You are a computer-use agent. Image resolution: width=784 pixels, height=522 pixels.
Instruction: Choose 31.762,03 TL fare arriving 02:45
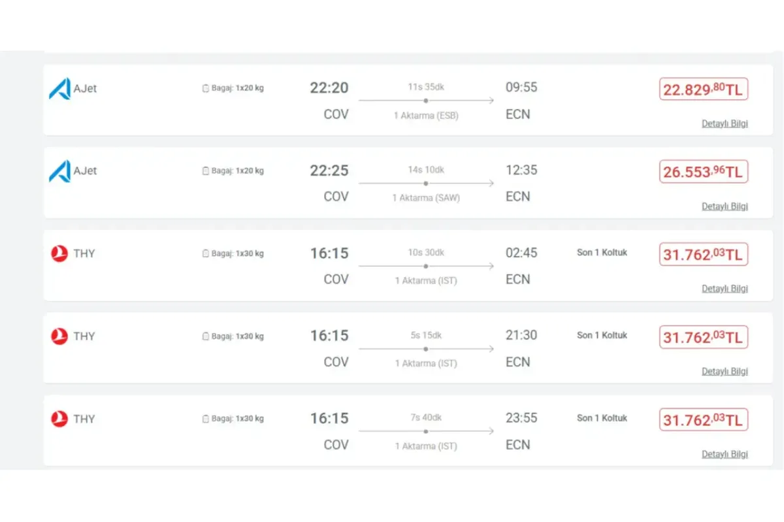tap(703, 254)
